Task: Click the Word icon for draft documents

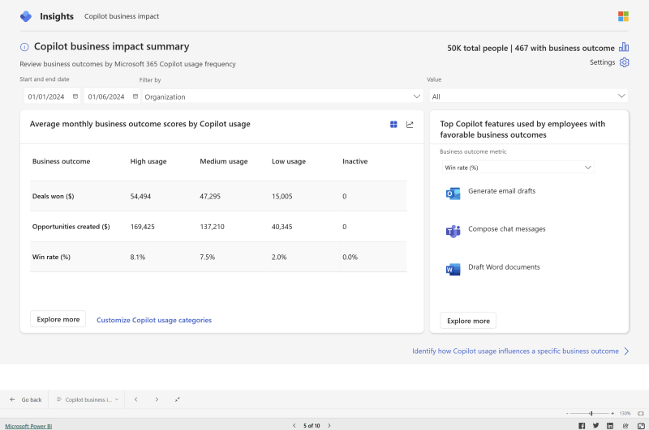Action: pyautogui.click(x=453, y=269)
